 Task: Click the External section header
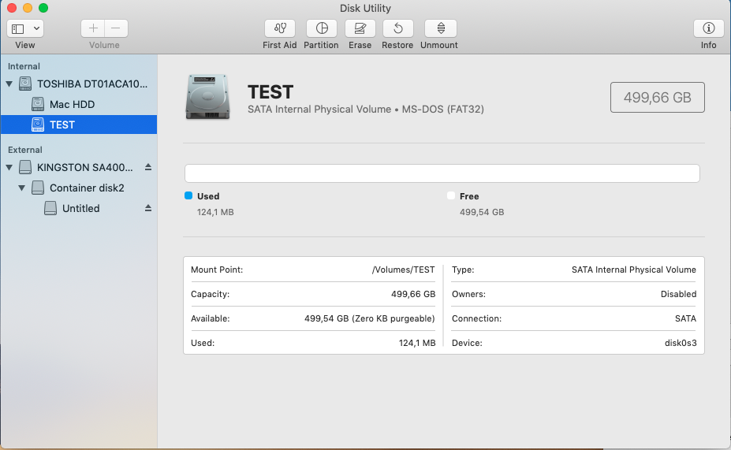point(24,150)
